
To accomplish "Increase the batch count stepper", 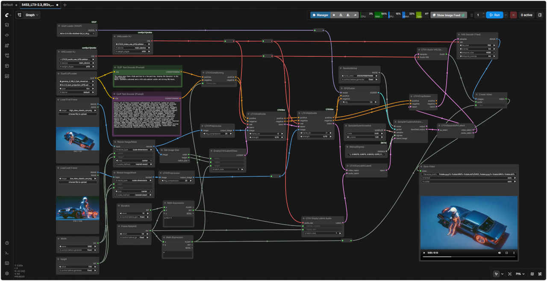I will pyautogui.click(x=483, y=14).
